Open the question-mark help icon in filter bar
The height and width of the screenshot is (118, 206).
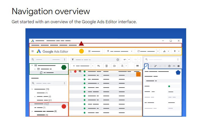(118, 60)
